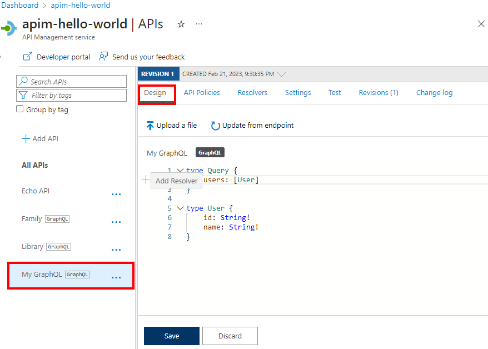Switch to the Test tab
488x349 pixels.
point(335,93)
